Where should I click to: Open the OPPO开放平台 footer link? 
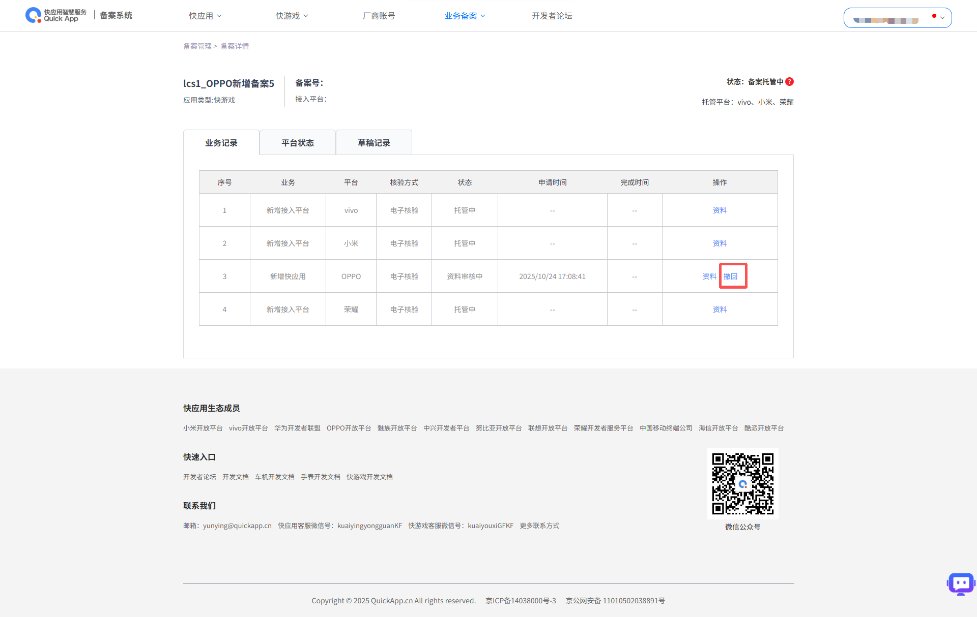349,428
